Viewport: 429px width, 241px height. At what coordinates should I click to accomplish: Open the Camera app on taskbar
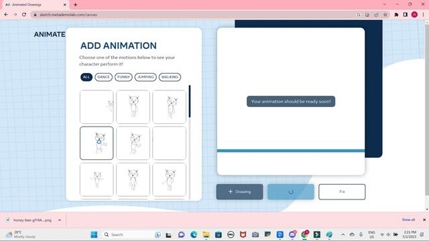pos(255,235)
